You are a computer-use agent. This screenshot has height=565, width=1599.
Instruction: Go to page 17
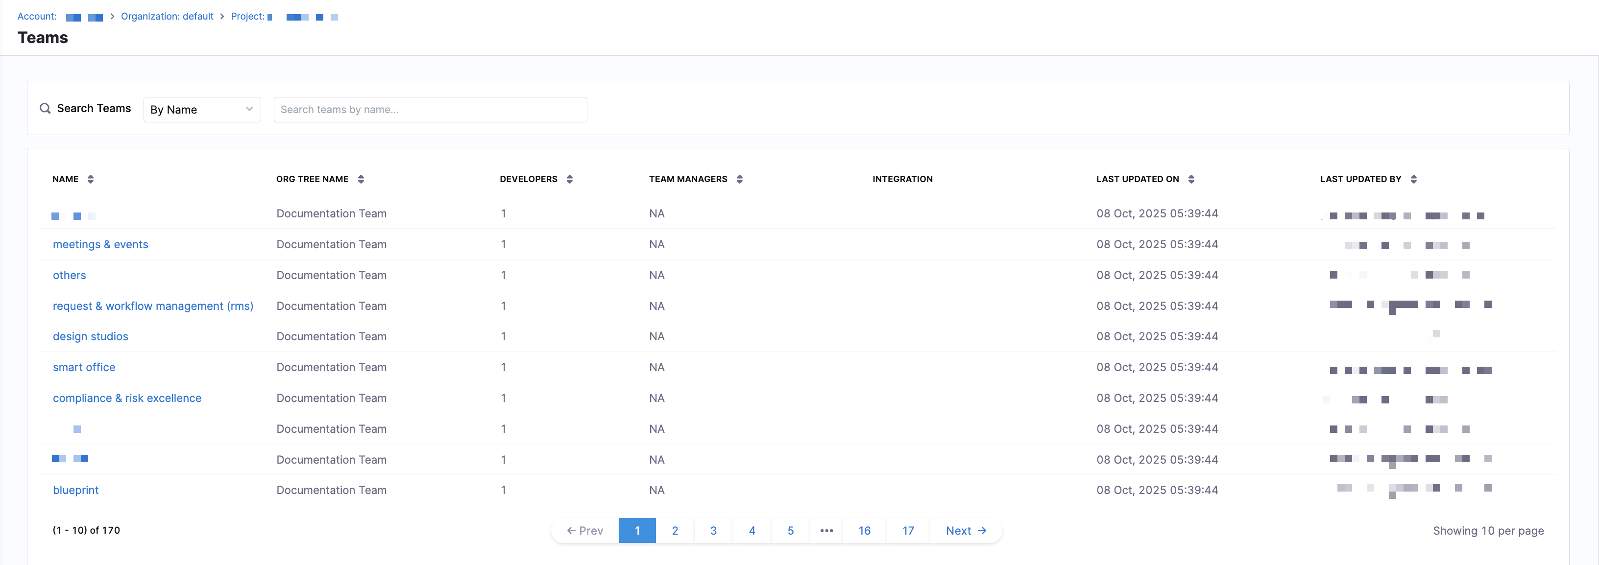(x=907, y=531)
